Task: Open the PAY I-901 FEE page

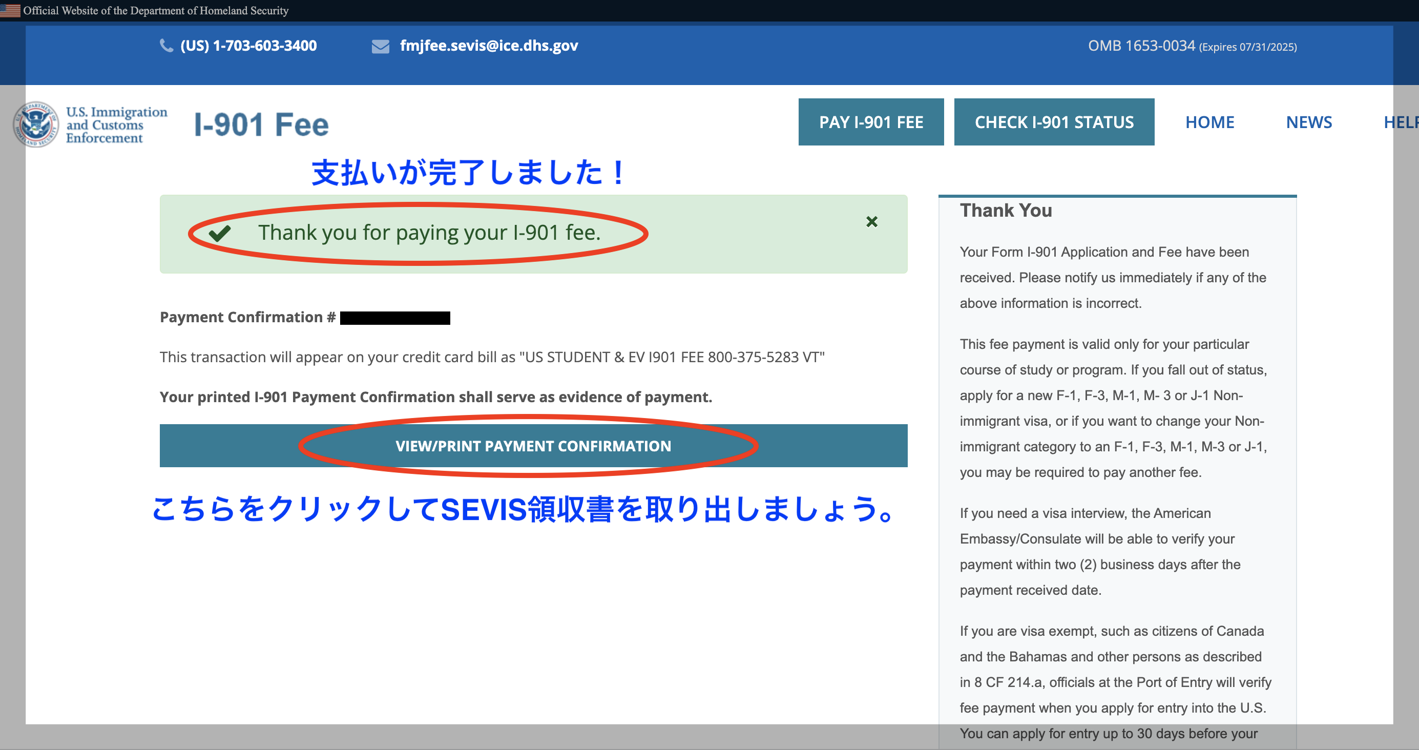Action: (871, 122)
